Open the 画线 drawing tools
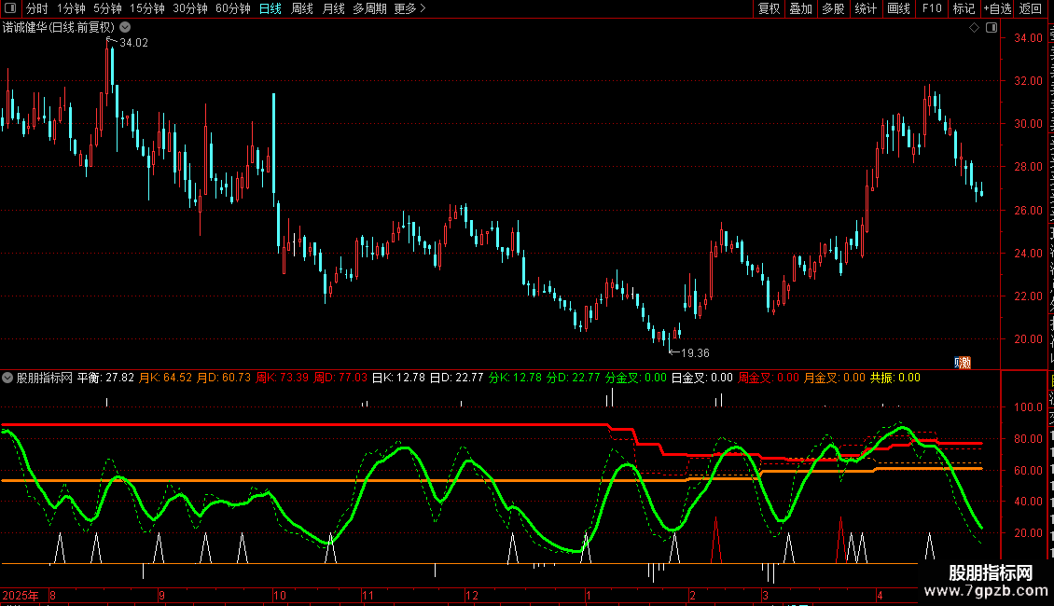This screenshot has width=1054, height=606. (899, 8)
